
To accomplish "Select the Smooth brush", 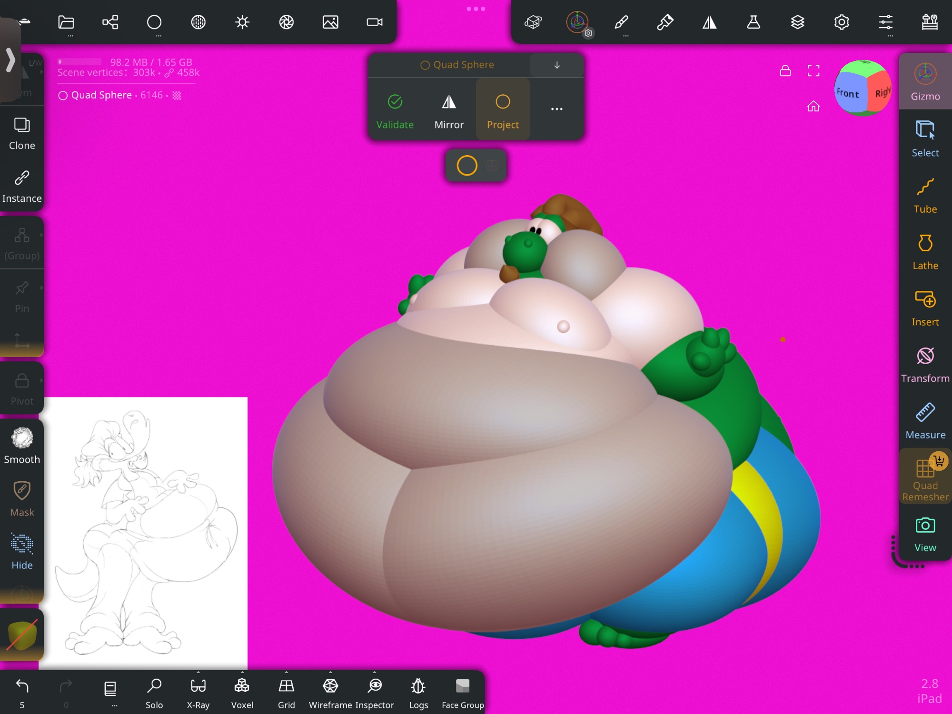I will (22, 445).
